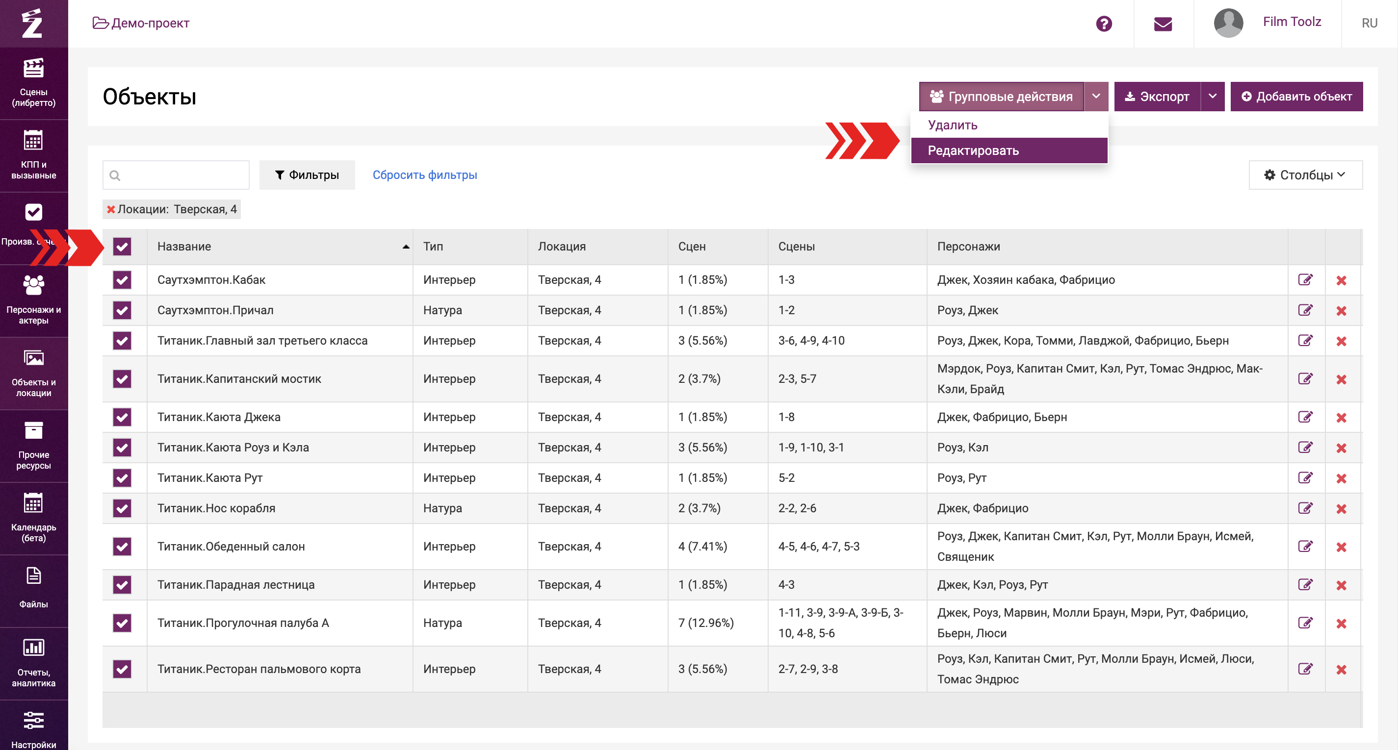
Task: Click the Групповые действия button
Action: (1001, 97)
